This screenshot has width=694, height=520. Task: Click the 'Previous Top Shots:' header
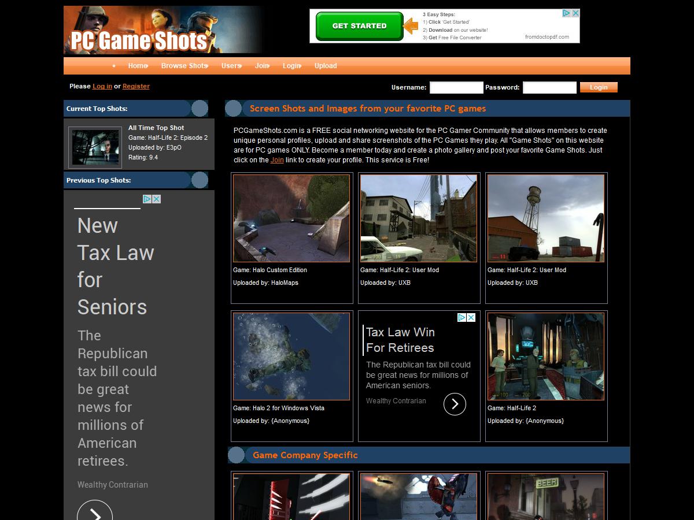tap(99, 180)
